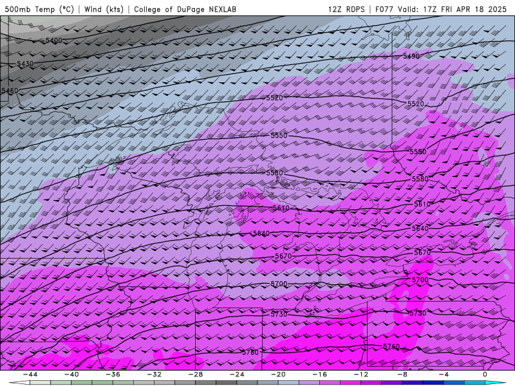Click the −12 colorbar tick label
This screenshot has height=386, width=515.
(x=361, y=374)
